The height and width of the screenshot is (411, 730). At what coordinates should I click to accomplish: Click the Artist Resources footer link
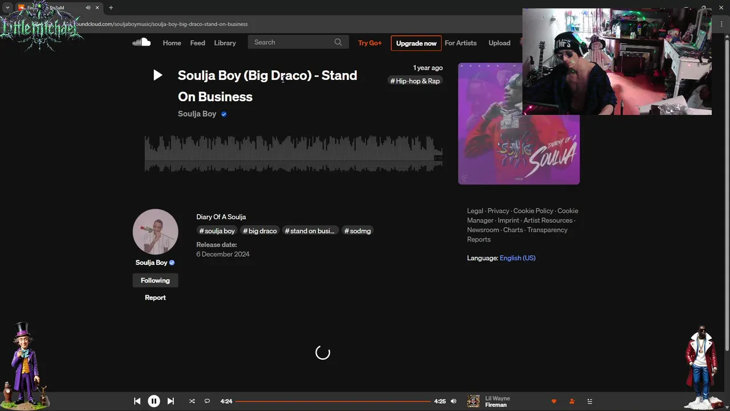(x=547, y=220)
